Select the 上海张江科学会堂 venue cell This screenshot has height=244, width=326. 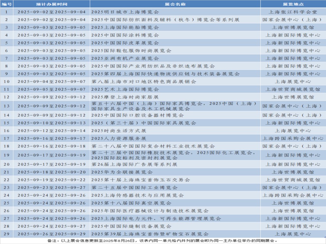293,12
